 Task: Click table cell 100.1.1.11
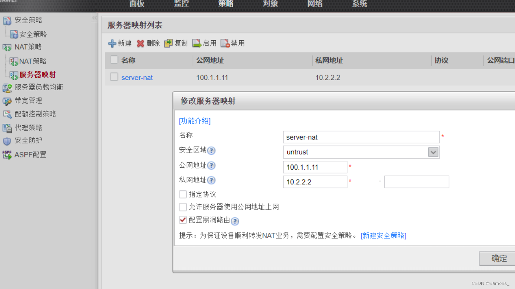coord(212,78)
